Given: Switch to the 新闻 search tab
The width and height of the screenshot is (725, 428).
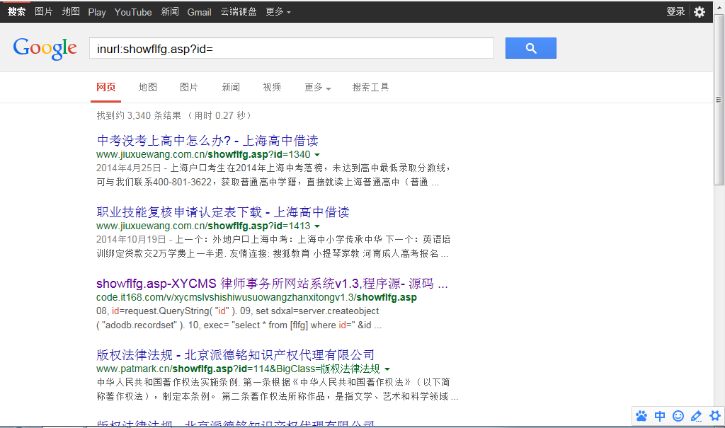Looking at the screenshot, I should (x=231, y=87).
